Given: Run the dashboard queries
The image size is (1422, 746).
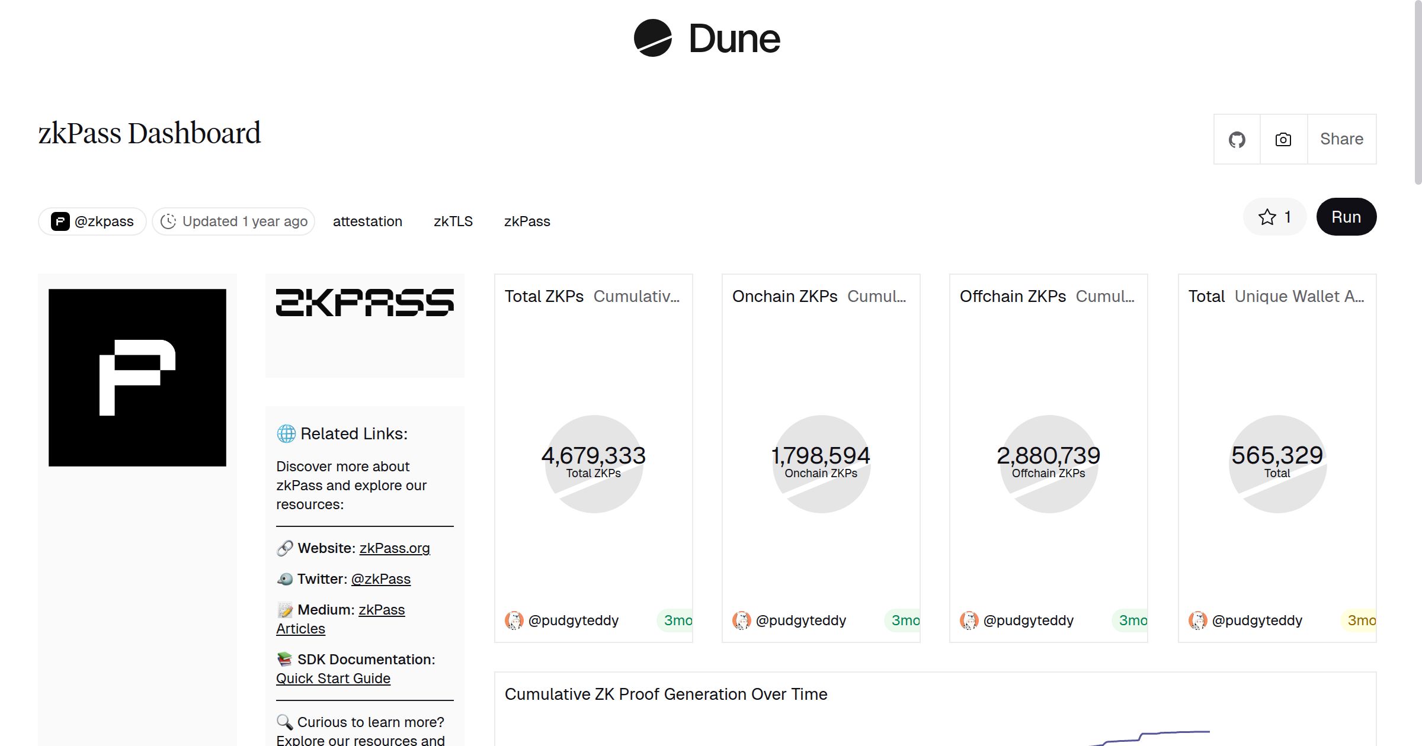Looking at the screenshot, I should 1346,217.
